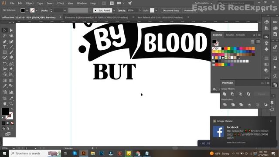
Task: Switch Swatches panel to list view
Action: 252,42
